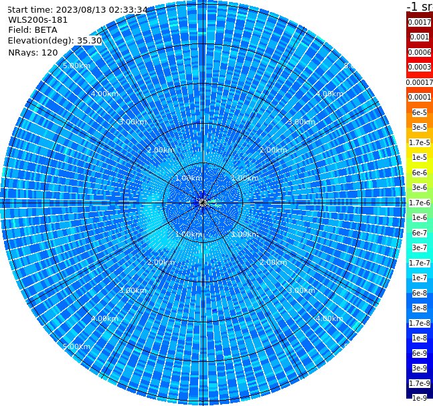Image resolution: width=433 pixels, height=406 pixels.
Task: Click the 0.0017 colorbar label
Action: tap(420, 22)
